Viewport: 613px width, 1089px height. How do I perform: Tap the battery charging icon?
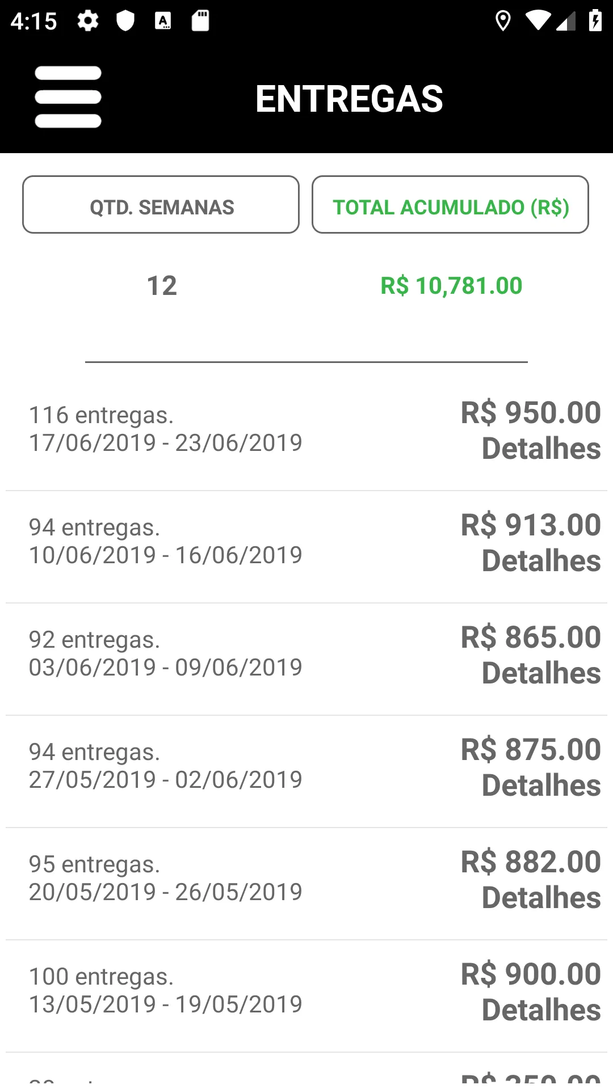click(x=595, y=21)
